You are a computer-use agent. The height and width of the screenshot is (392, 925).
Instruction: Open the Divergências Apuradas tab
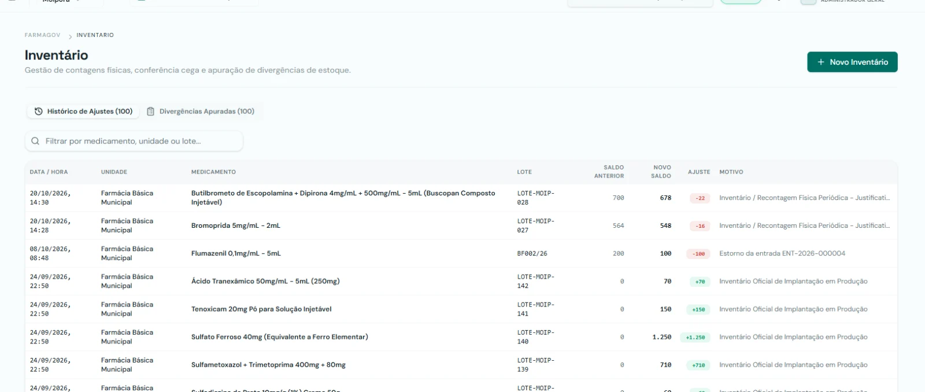(201, 112)
